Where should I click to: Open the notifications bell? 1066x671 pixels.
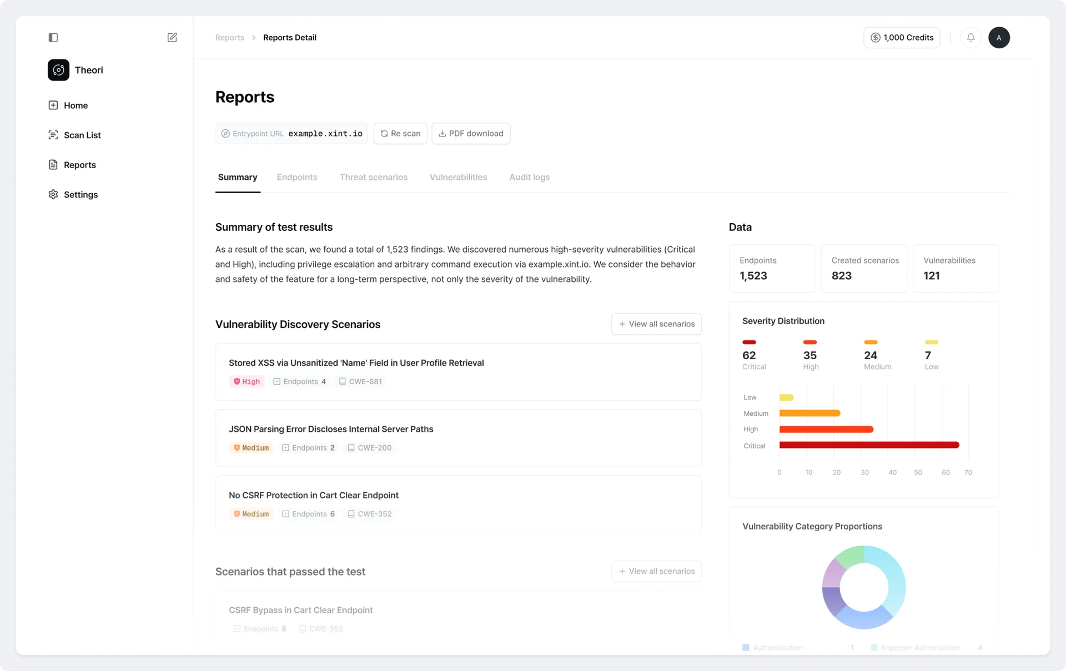971,38
